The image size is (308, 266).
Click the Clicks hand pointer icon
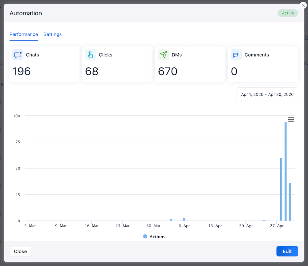[91, 55]
